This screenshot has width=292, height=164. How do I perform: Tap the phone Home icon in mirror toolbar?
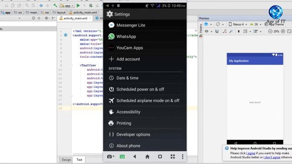click(147, 157)
